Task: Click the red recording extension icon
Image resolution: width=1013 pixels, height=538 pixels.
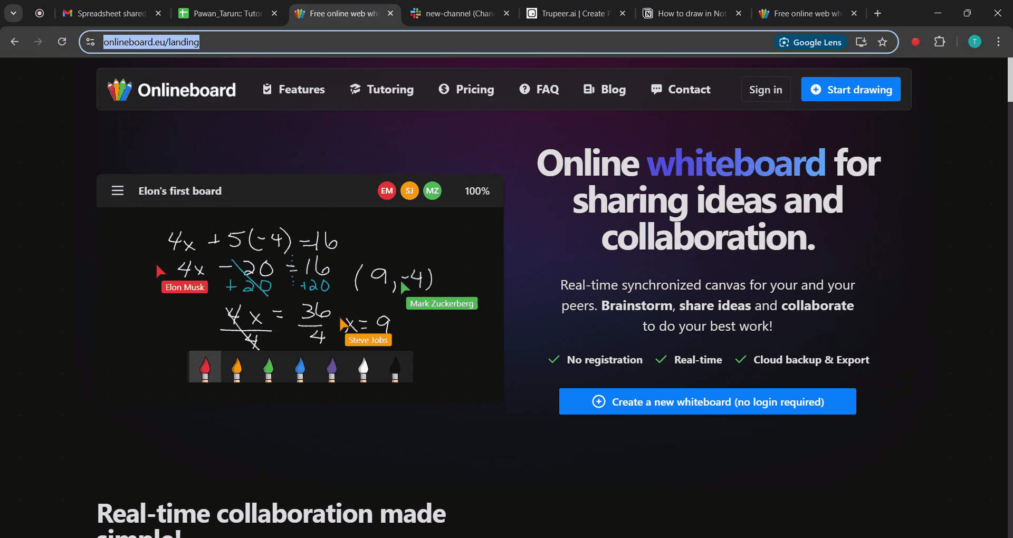Action: point(916,42)
